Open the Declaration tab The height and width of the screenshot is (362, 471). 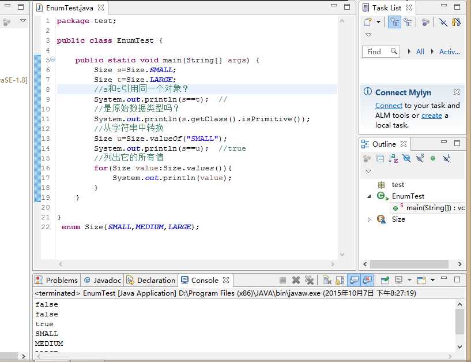point(152,281)
